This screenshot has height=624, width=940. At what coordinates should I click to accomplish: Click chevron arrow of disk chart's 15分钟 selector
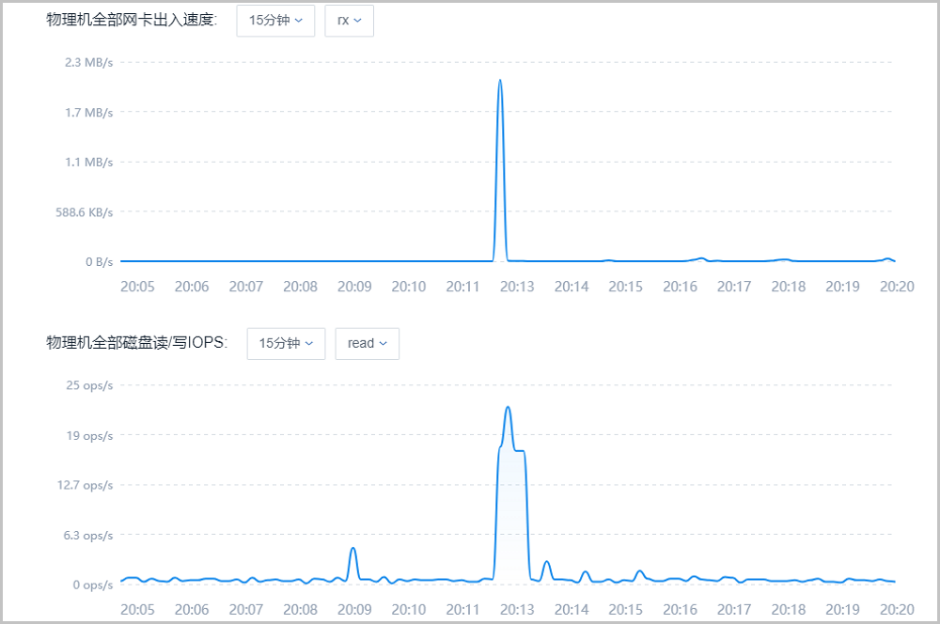tap(310, 343)
